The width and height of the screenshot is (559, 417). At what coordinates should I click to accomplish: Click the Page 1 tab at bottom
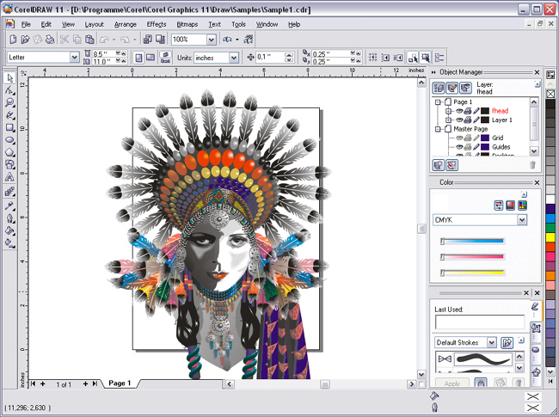tap(119, 383)
